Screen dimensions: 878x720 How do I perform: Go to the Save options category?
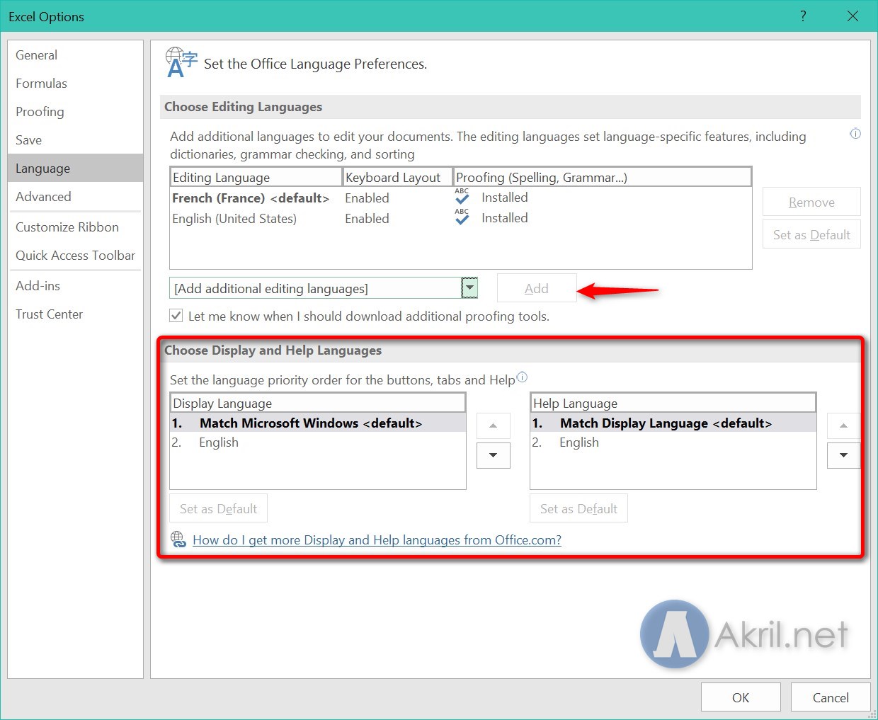click(75, 140)
